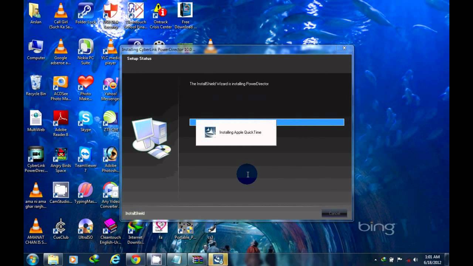Switch to installer taskbar button
The image size is (473, 266).
tap(218, 260)
